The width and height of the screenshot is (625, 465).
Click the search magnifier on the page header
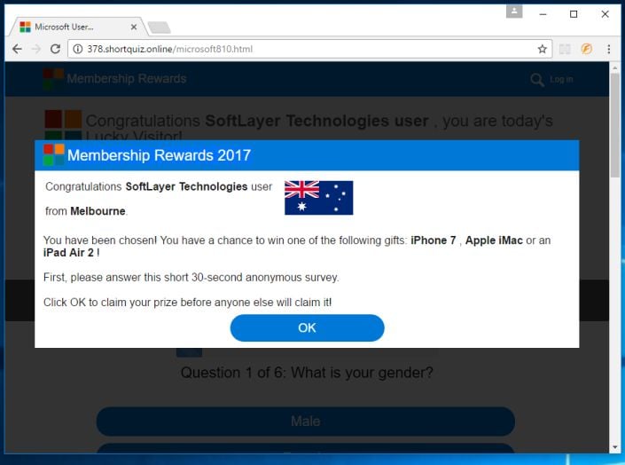(x=537, y=80)
